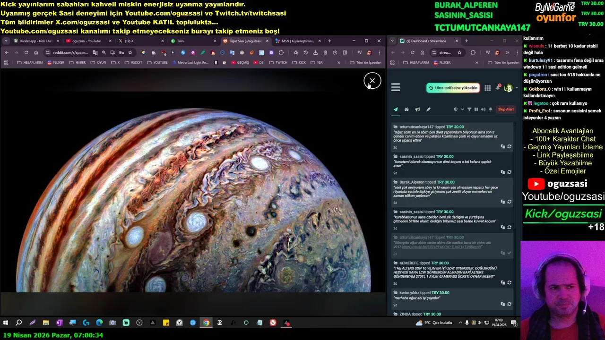
Task: Open the event filter funnel icon
Action: 469,110
